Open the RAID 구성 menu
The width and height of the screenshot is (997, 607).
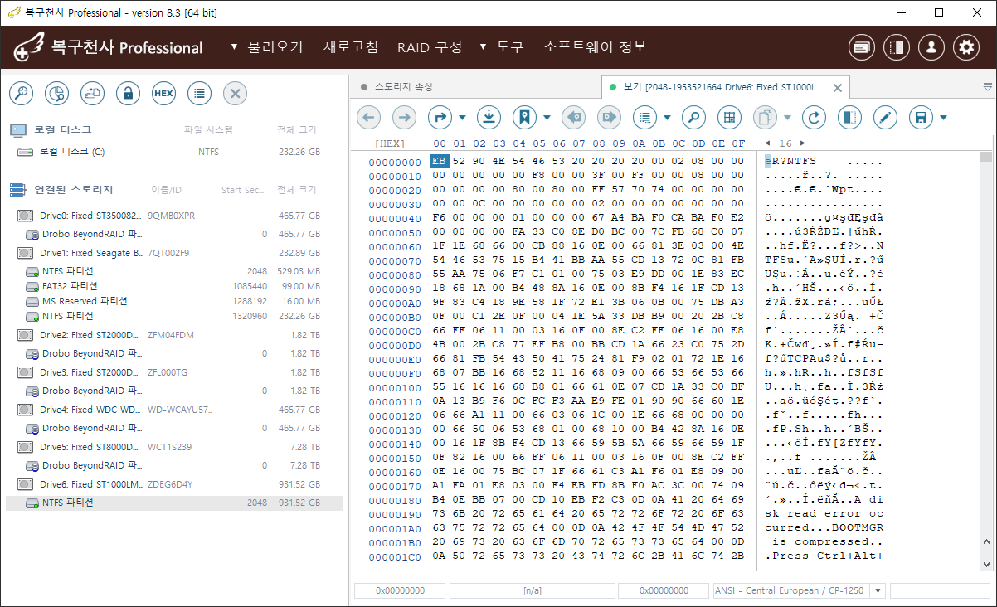click(x=429, y=47)
